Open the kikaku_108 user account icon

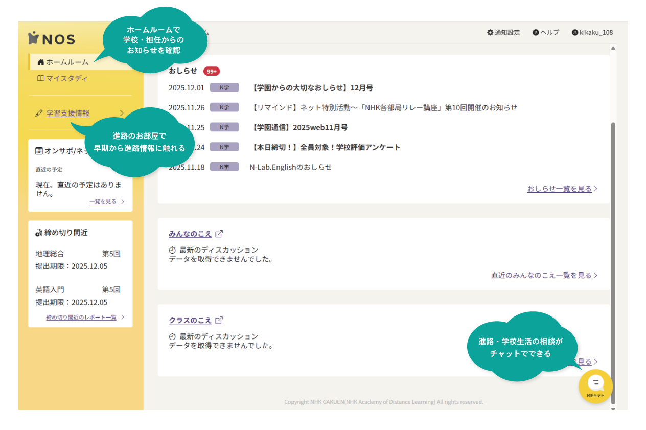574,33
